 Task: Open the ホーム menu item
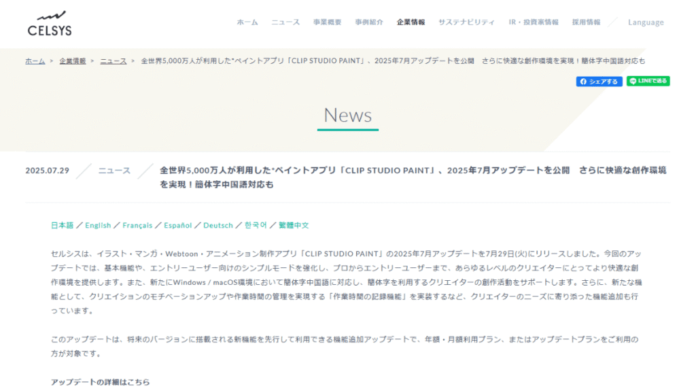pos(247,22)
